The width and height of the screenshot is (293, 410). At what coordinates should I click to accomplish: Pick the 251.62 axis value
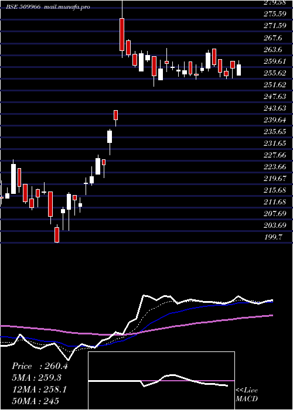[x=275, y=84]
